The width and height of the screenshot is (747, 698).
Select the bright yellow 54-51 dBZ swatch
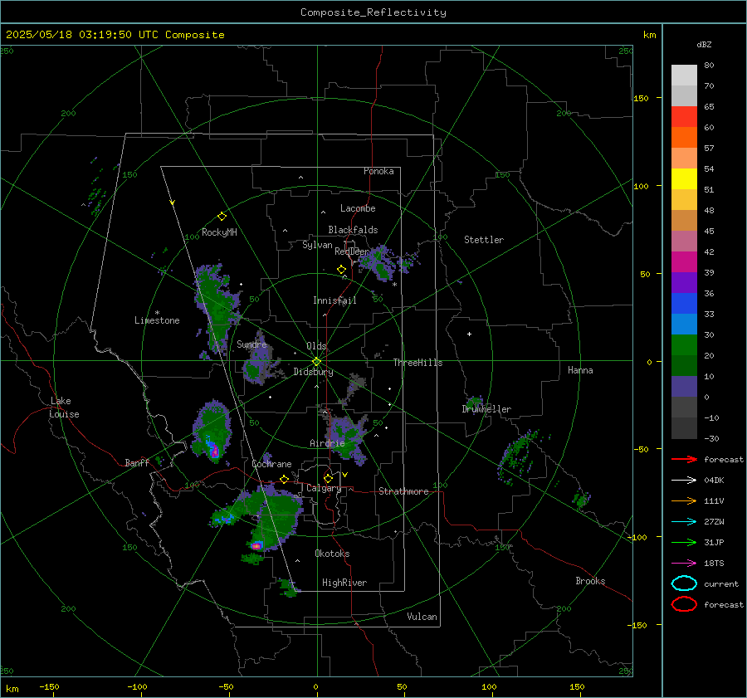click(x=684, y=179)
